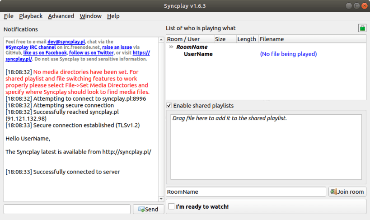Click the chat message input field

67,209
